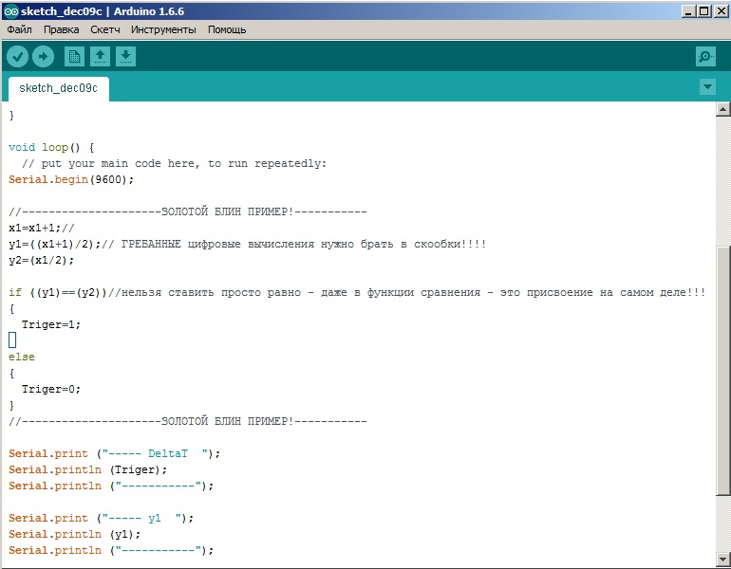Click the 'else' keyword
Screen dimensions: 731x569
[x=22, y=358]
